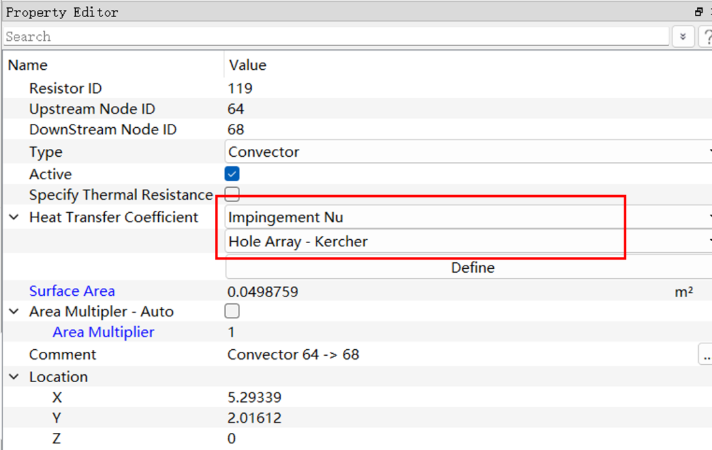712x450 pixels.
Task: Click the Y location value 2.01612
Action: tap(254, 418)
